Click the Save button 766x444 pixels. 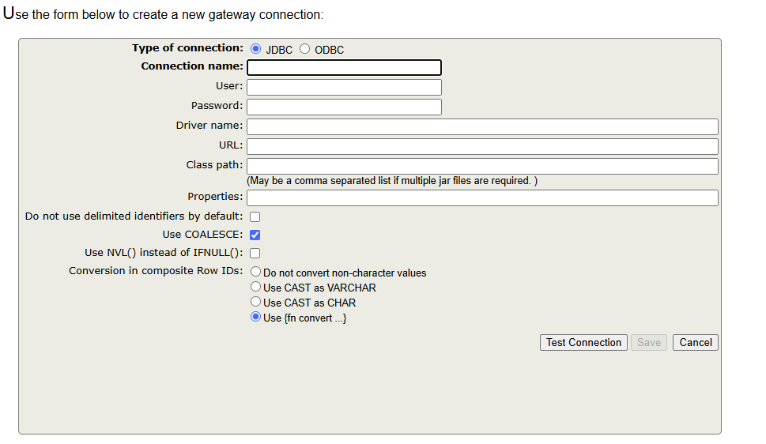(649, 342)
